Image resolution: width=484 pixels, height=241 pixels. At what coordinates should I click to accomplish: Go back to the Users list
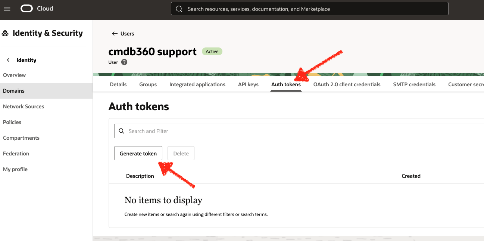point(127,34)
